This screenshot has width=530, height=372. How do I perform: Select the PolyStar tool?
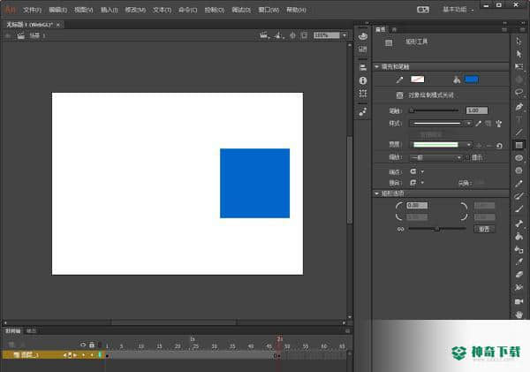point(519,171)
